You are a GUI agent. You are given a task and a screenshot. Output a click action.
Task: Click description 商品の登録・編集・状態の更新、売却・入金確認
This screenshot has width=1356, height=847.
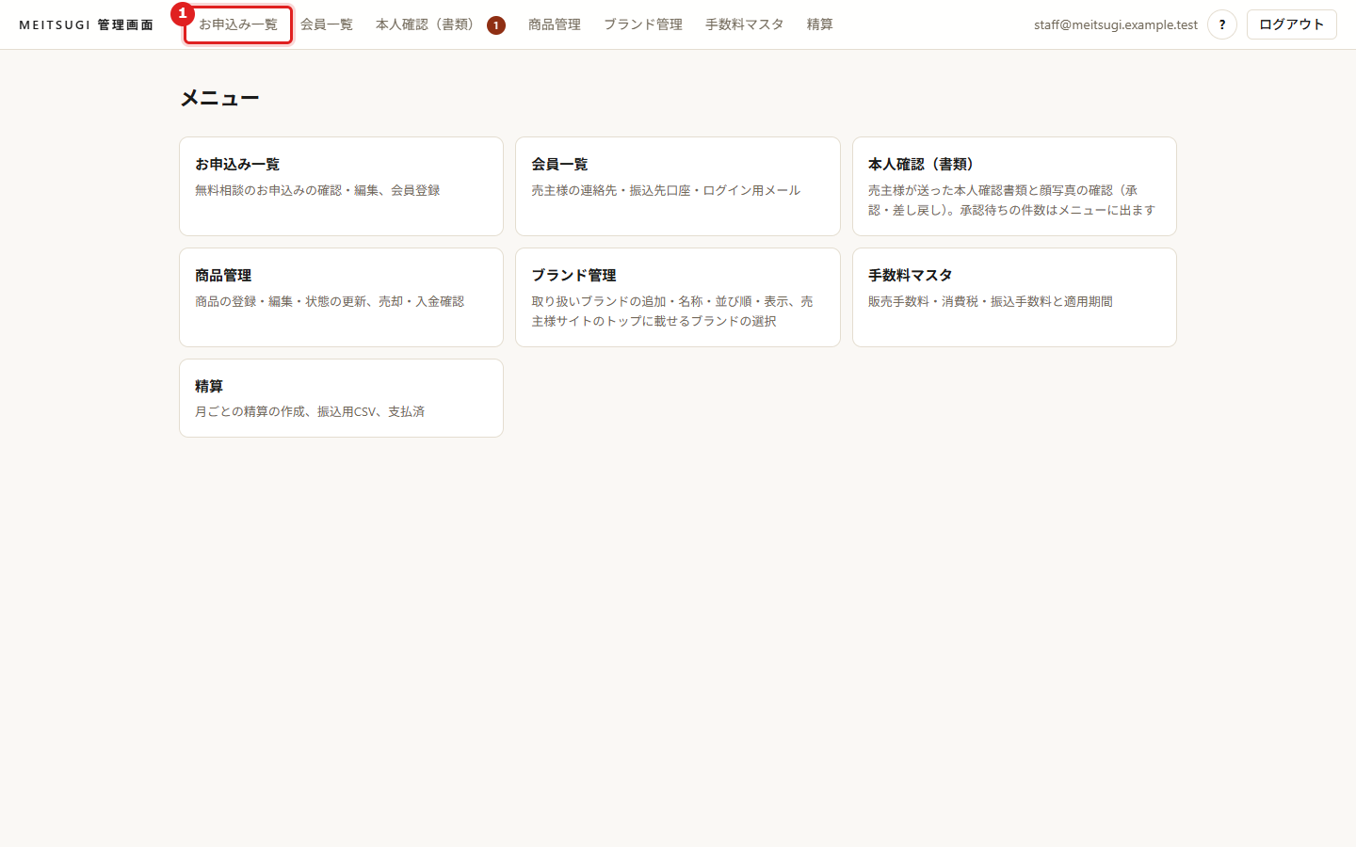pyautogui.click(x=330, y=301)
